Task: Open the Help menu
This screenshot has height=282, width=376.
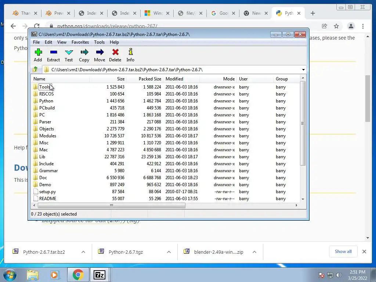Action: 114,42
